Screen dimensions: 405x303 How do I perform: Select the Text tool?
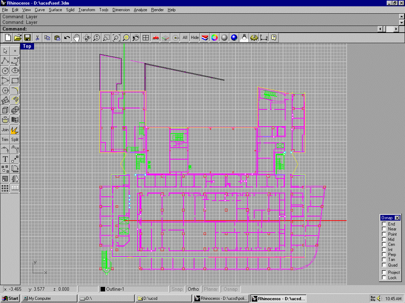click(x=5, y=159)
